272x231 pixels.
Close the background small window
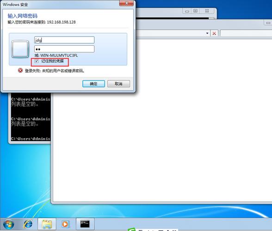click(x=207, y=11)
